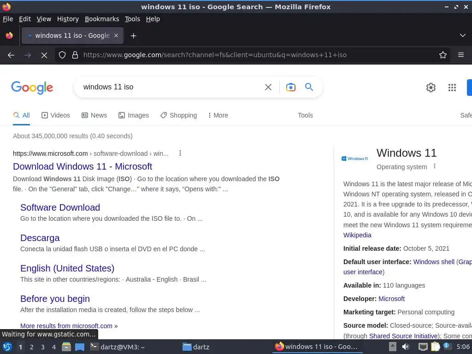Click the taskbar clock
Viewport: 472px width, 354px height.
point(463,347)
